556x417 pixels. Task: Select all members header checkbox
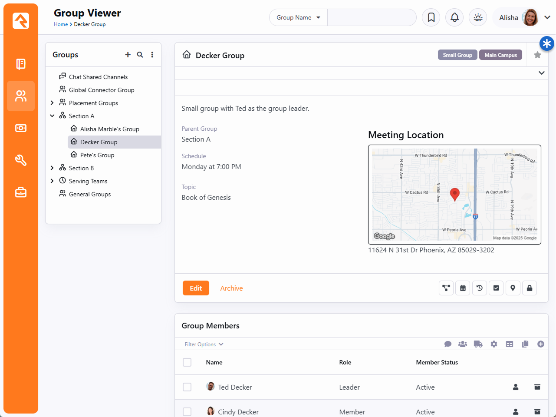187,362
